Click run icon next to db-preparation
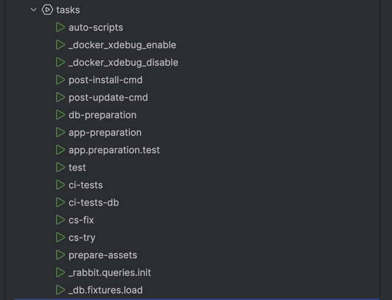The width and height of the screenshot is (392, 300). pos(60,114)
